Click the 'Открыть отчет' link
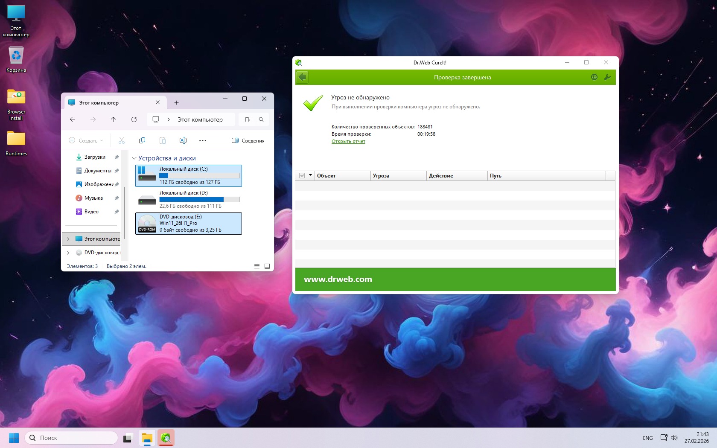 click(x=348, y=141)
